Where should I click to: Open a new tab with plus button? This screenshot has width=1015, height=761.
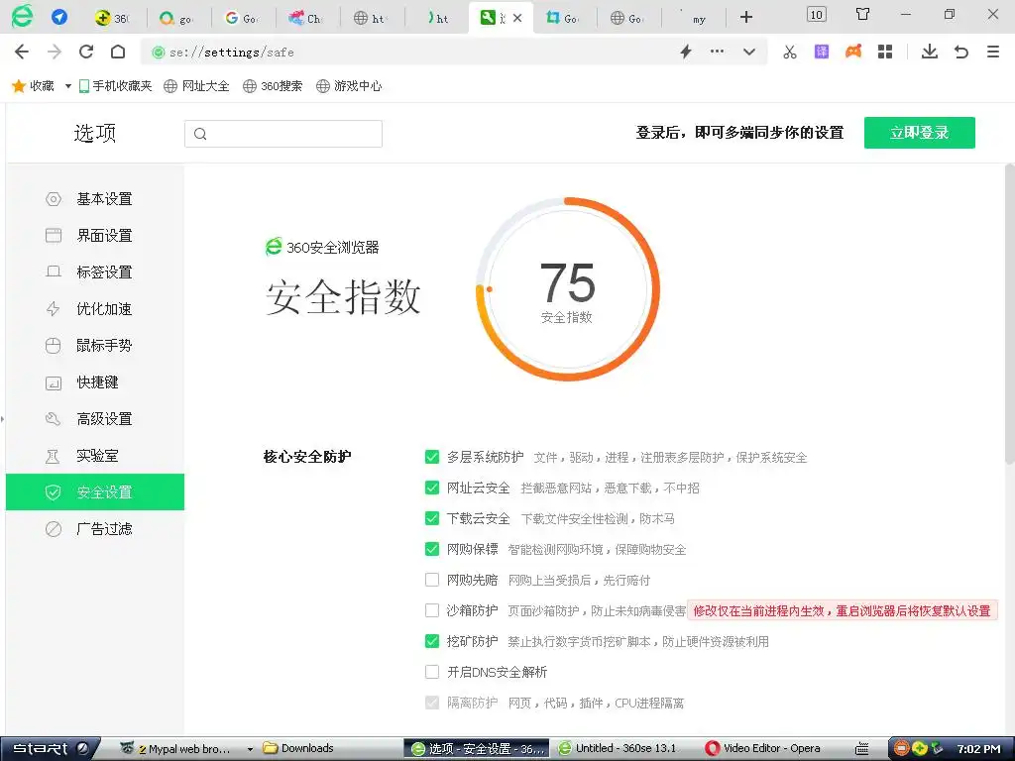[746, 18]
